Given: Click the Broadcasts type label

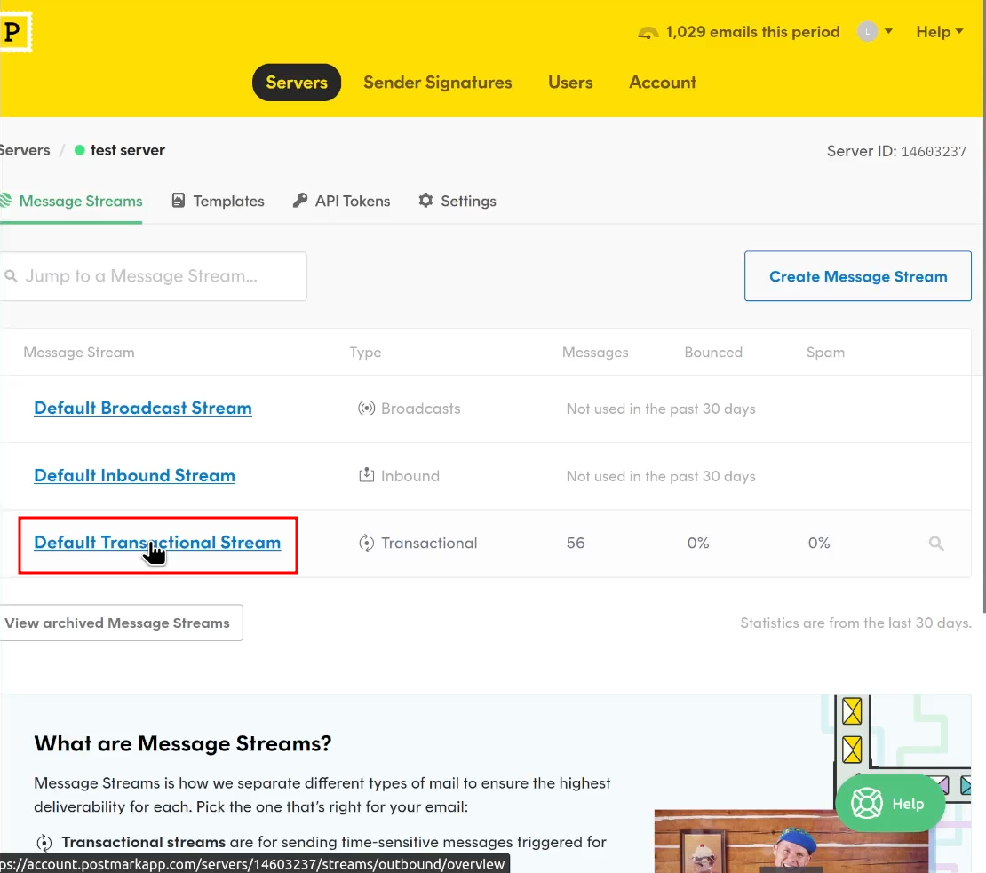Looking at the screenshot, I should [421, 409].
